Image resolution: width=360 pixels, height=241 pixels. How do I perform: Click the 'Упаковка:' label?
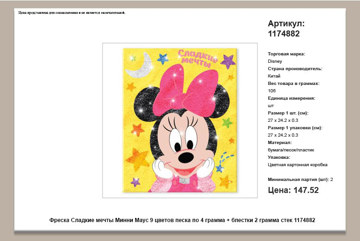click(x=279, y=157)
